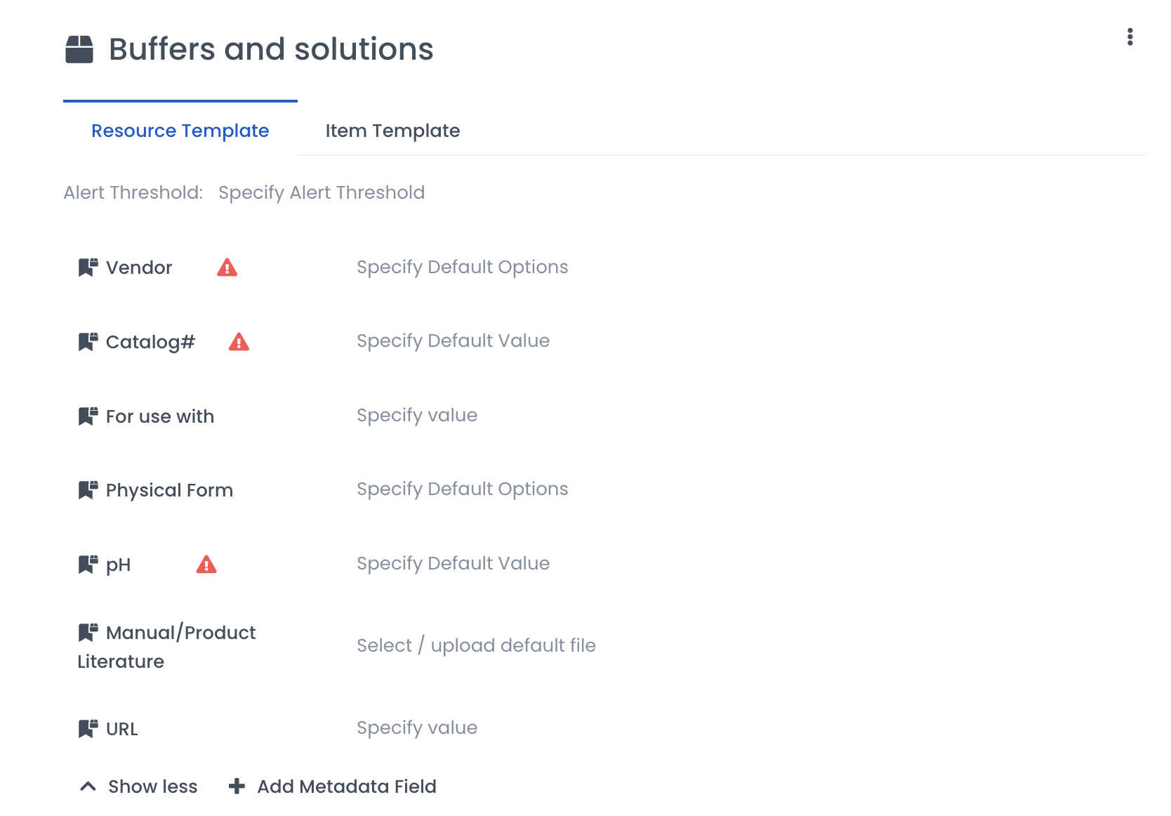Click the Catalog# red warning triangle
The height and width of the screenshot is (816, 1171).
click(239, 342)
